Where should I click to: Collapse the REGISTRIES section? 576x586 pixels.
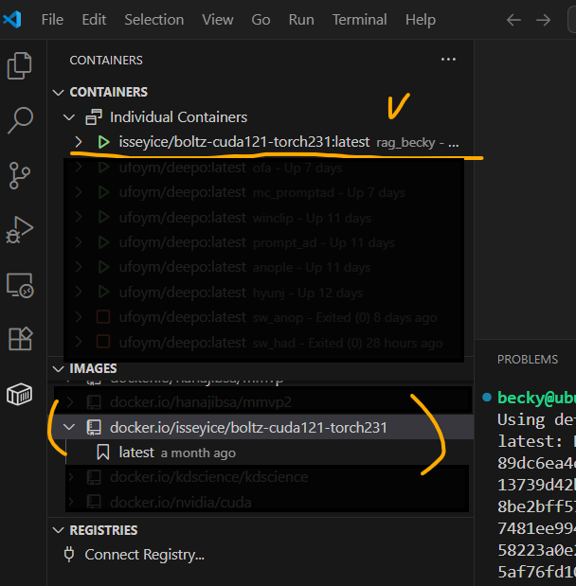(59, 530)
